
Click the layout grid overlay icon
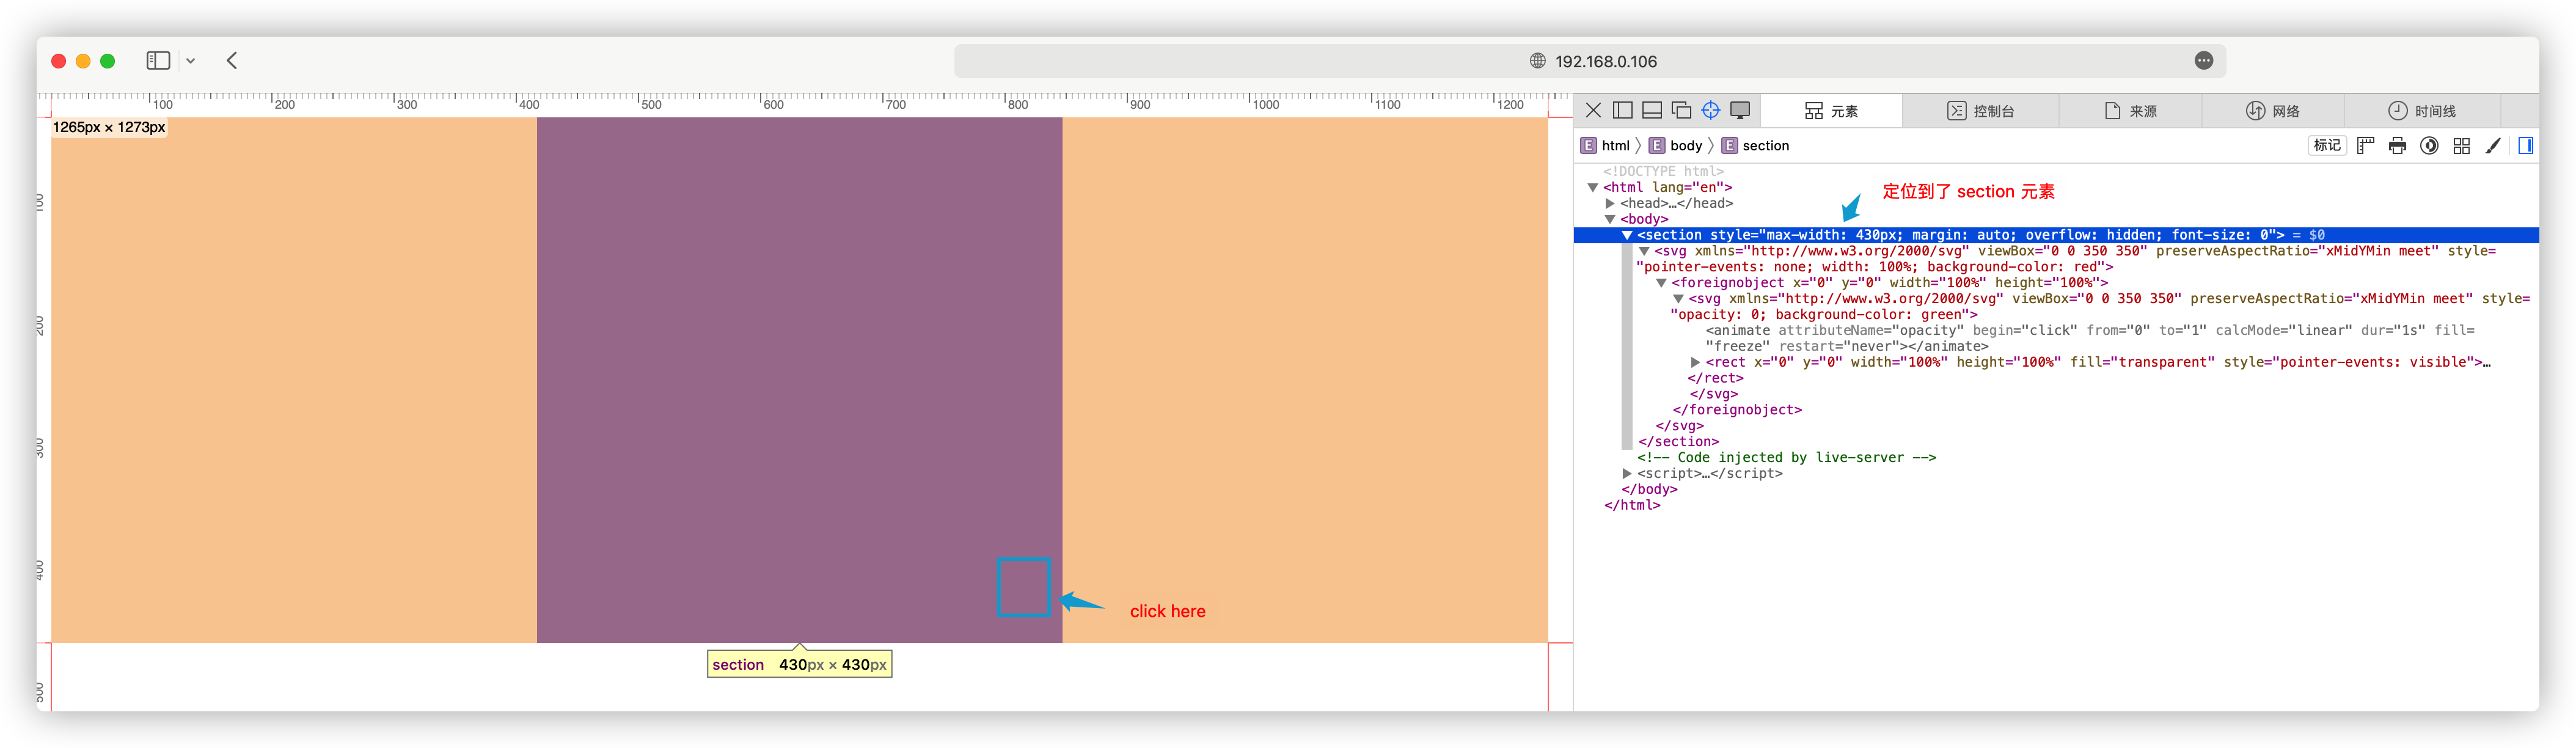point(2461,146)
